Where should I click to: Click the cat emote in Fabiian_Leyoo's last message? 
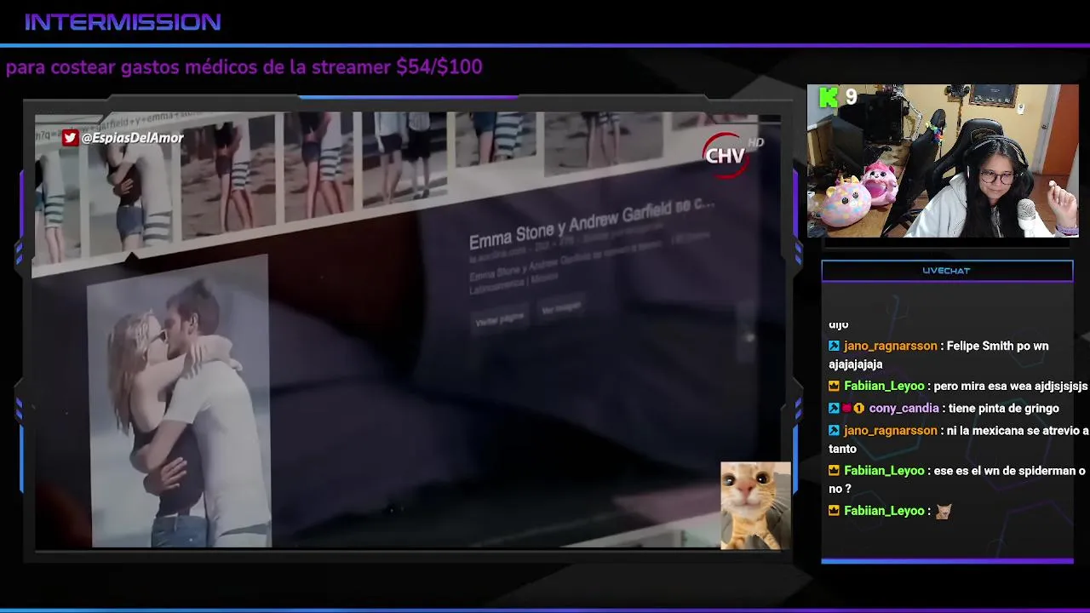(943, 511)
